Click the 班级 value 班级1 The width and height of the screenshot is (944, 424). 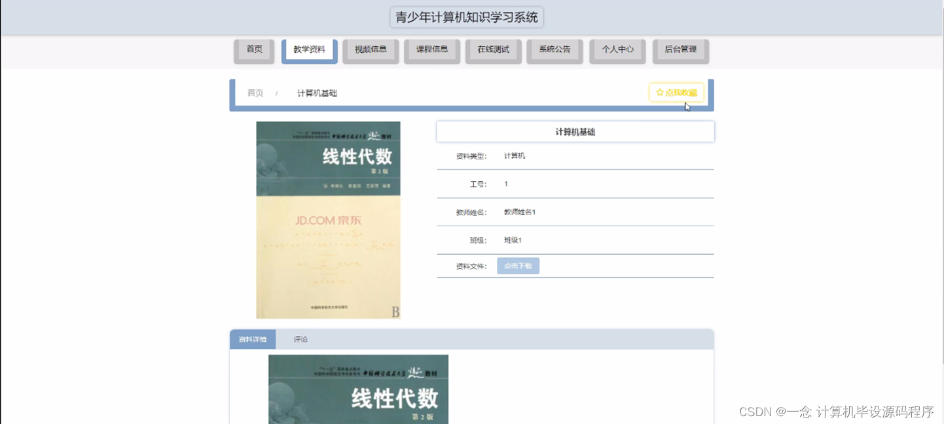pyautogui.click(x=513, y=240)
